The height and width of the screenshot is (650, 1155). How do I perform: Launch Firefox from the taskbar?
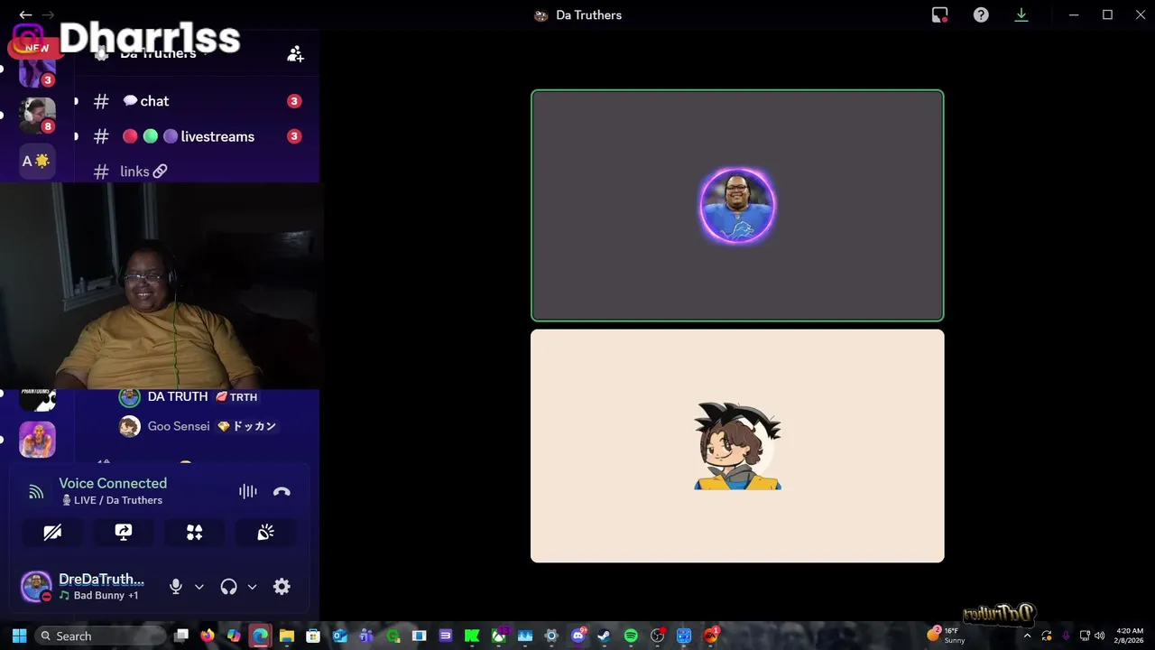pyautogui.click(x=208, y=636)
